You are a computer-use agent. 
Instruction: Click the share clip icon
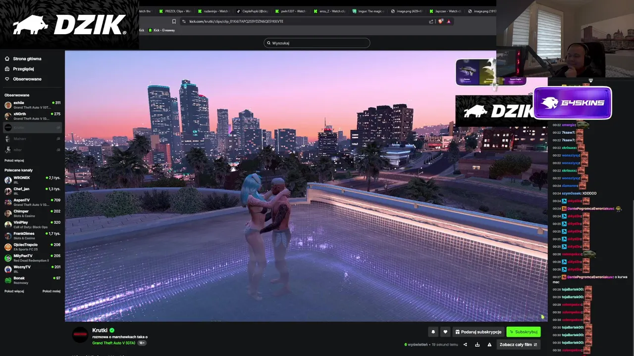(465, 345)
